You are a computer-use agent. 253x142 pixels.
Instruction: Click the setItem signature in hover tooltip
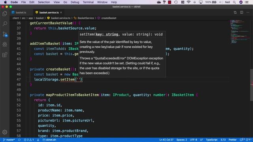click(121, 34)
